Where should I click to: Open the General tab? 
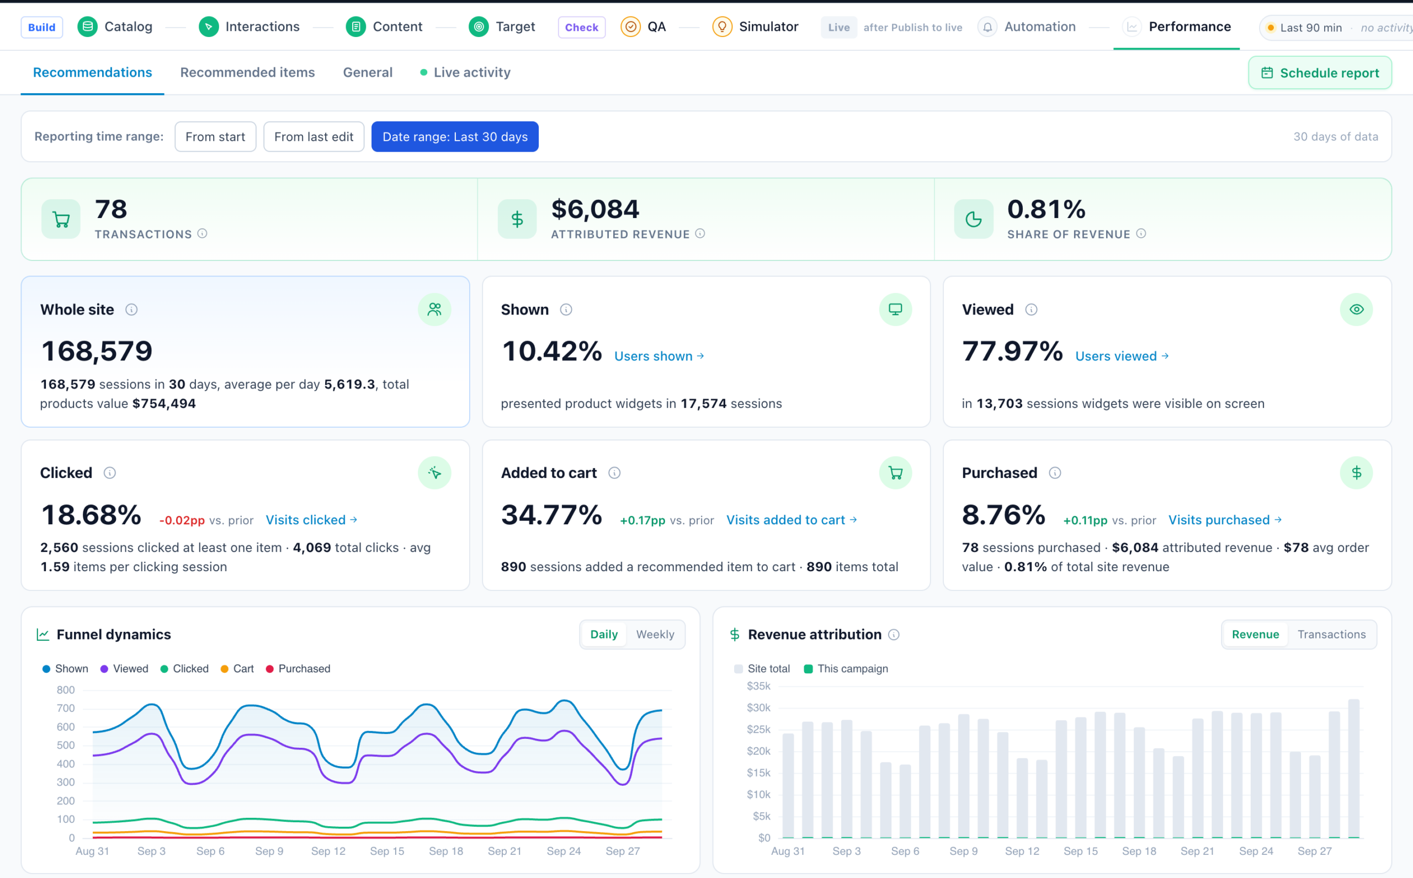368,72
